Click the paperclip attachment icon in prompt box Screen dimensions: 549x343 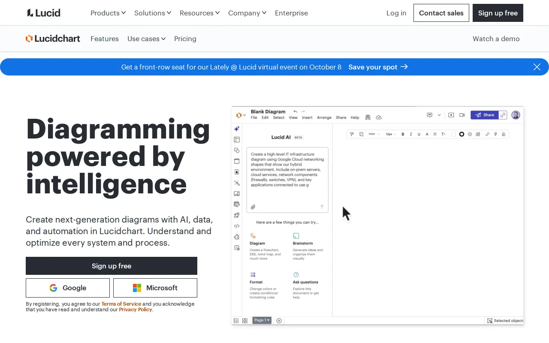pyautogui.click(x=253, y=207)
